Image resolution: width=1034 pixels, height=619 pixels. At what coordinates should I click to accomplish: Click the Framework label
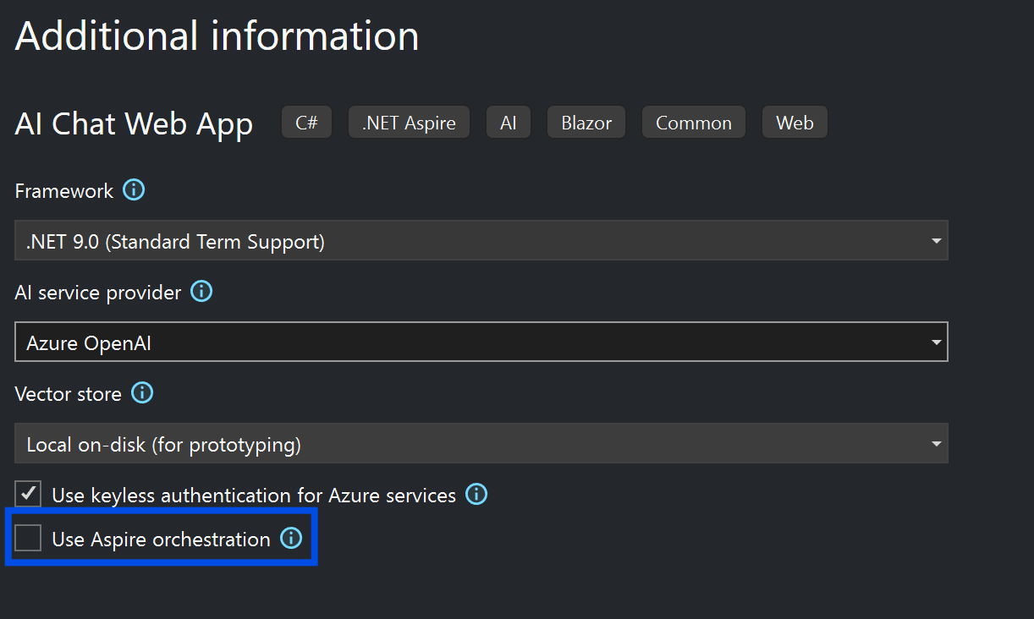pyautogui.click(x=63, y=191)
